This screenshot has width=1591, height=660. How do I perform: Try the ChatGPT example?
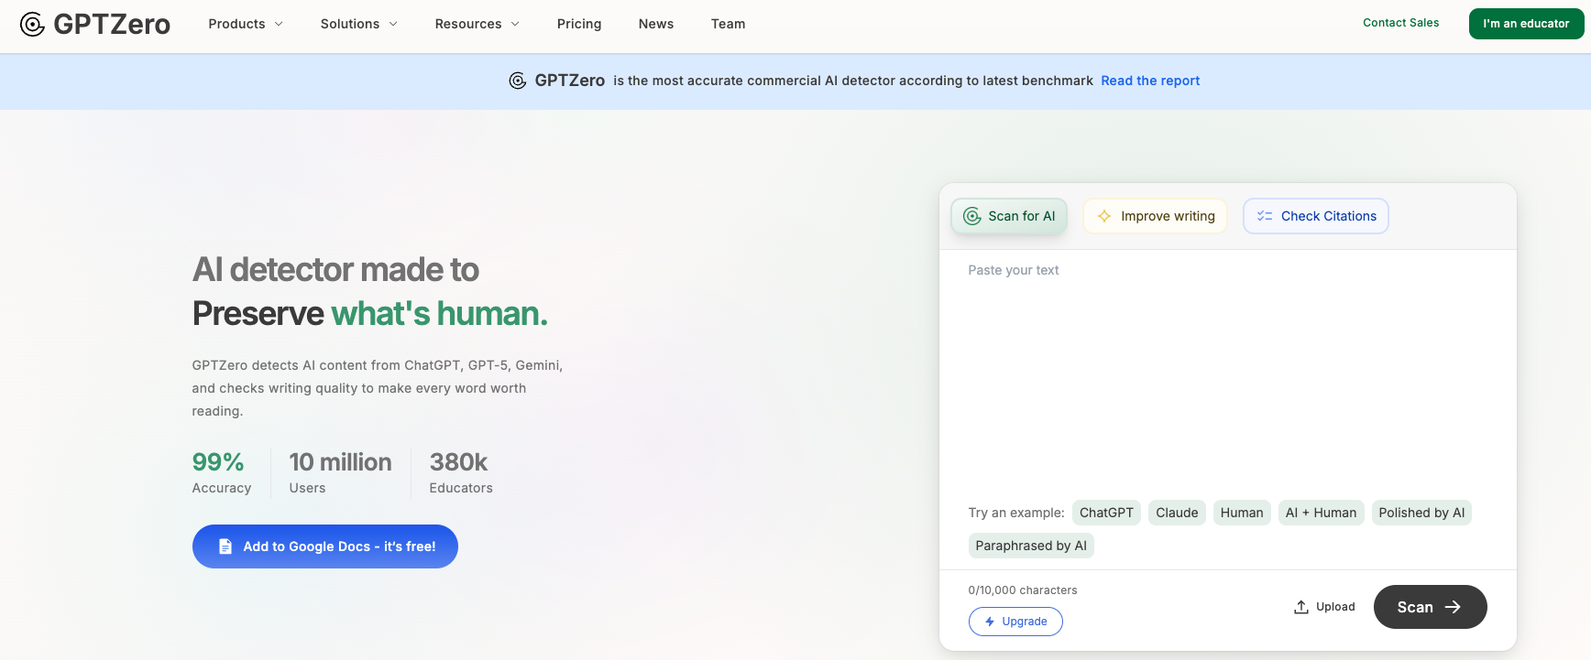click(x=1106, y=513)
